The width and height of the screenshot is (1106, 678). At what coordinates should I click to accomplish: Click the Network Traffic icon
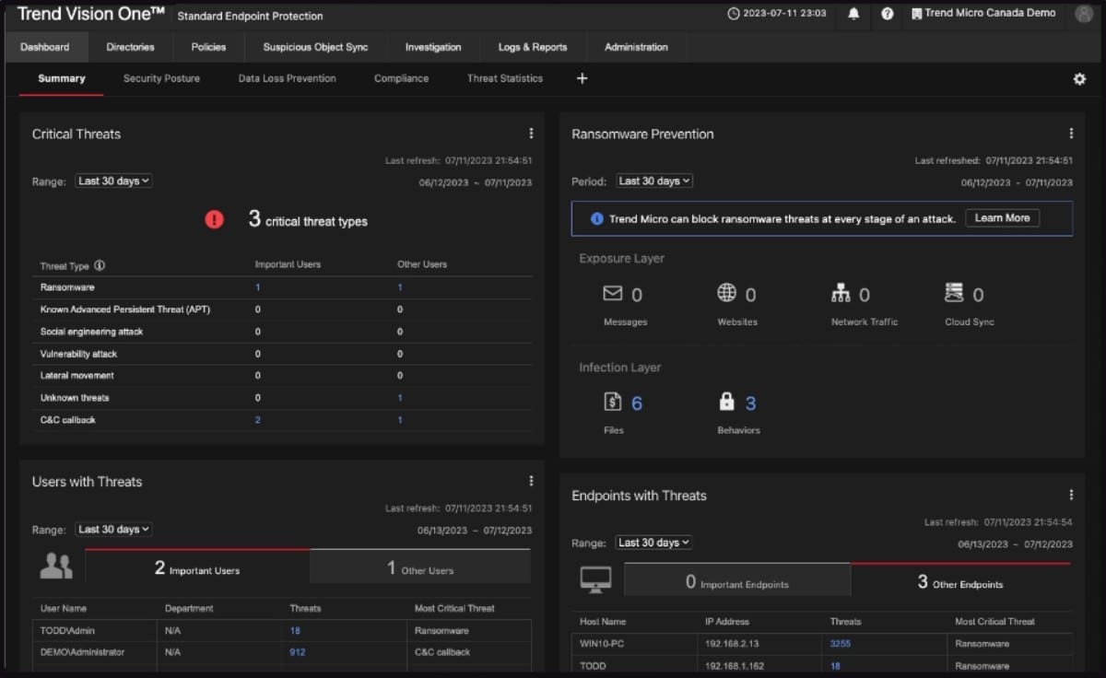[x=841, y=293]
